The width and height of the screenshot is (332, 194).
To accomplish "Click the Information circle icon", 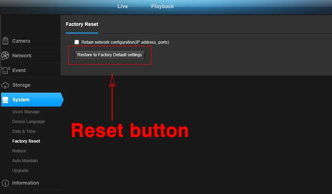I will pos(5,183).
